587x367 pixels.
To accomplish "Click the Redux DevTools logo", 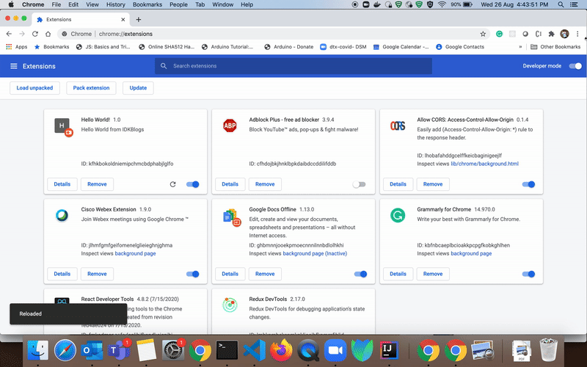I will click(230, 305).
